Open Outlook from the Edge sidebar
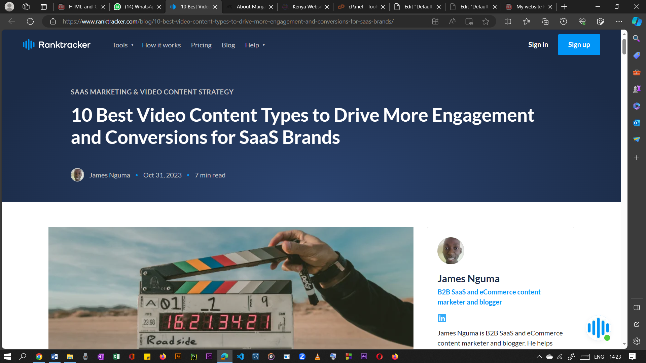Viewport: 646px width, 363px height. click(636, 123)
